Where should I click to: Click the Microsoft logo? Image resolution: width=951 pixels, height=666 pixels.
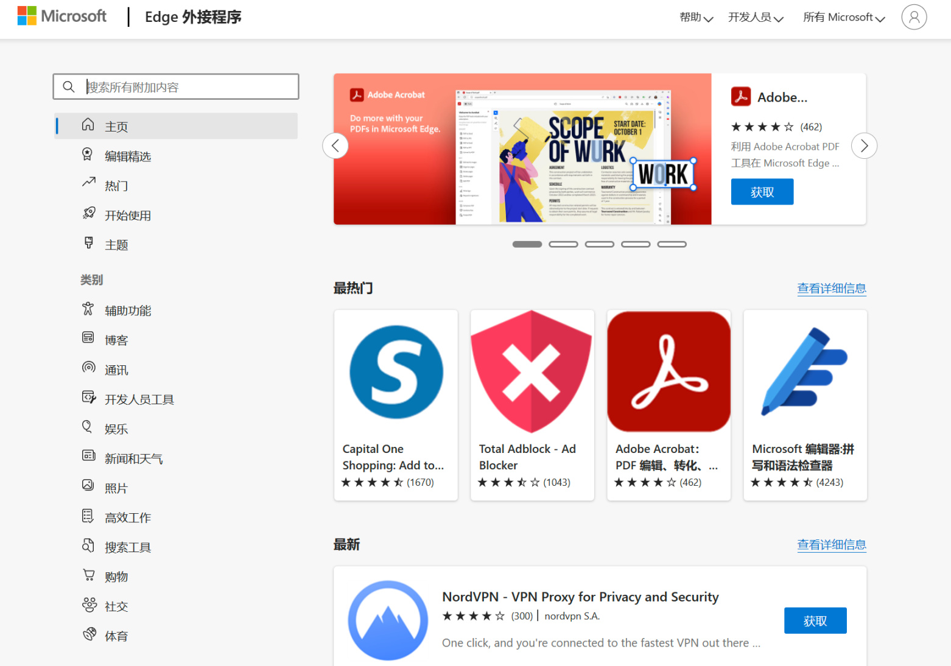click(x=61, y=16)
